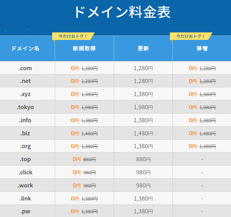Click the .pw renewal price 1,380円

pos(143,211)
